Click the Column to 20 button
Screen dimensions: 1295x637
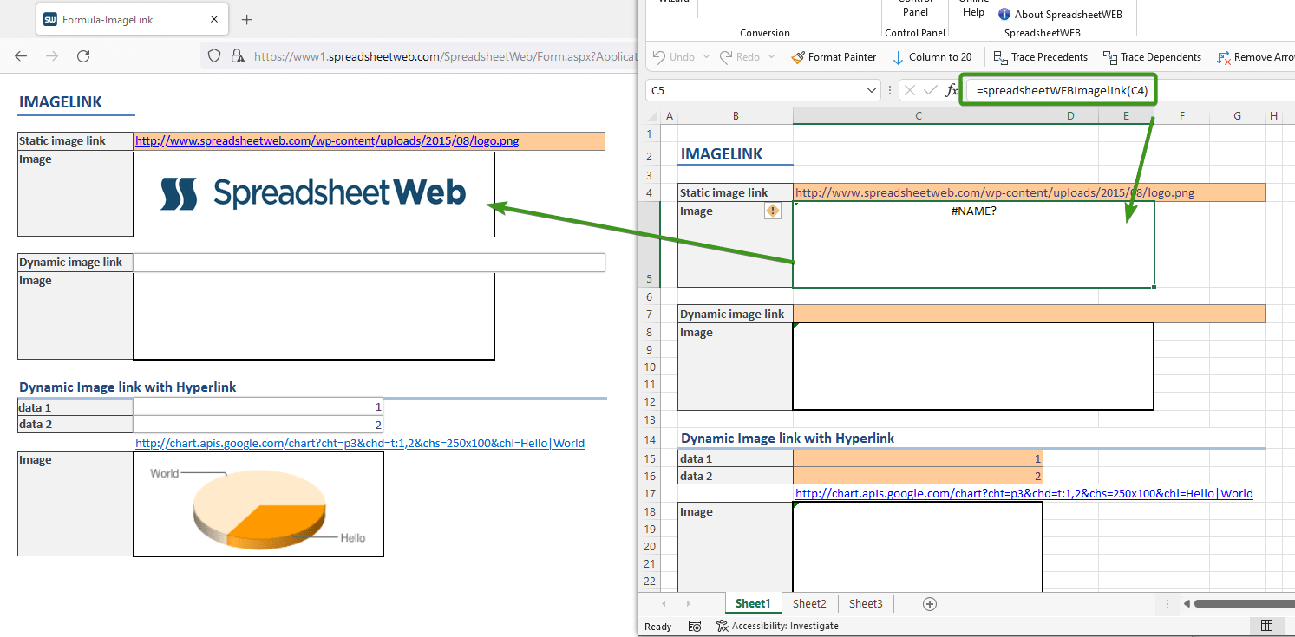[x=932, y=57]
